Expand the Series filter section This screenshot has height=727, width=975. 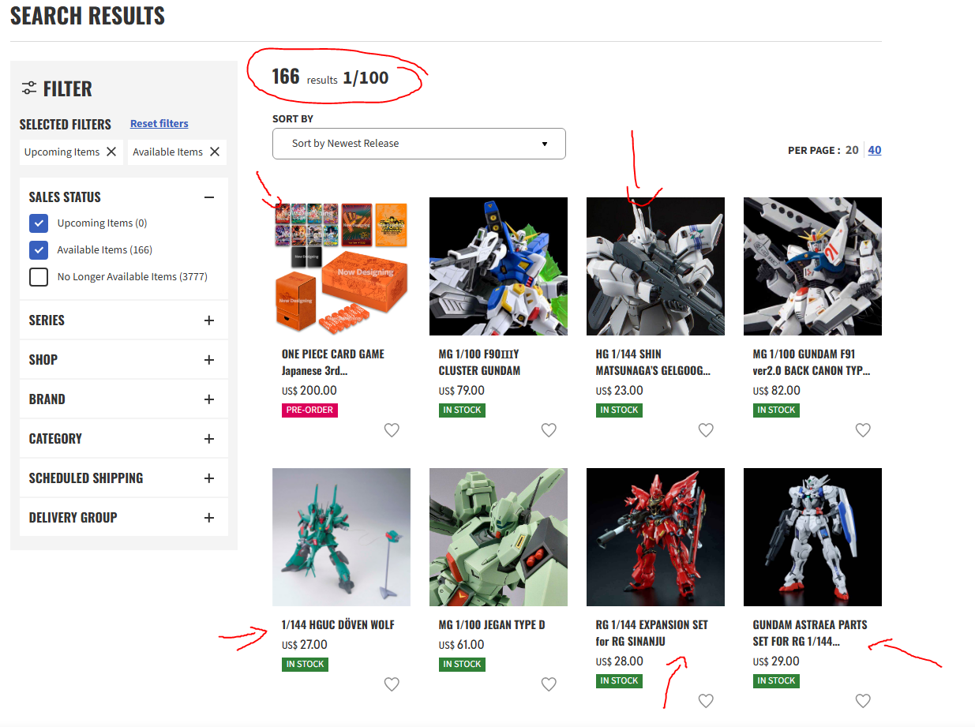coord(209,320)
